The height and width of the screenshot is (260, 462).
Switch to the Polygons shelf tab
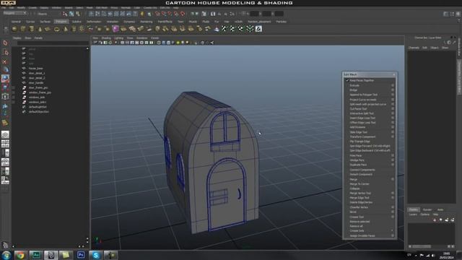[61, 22]
